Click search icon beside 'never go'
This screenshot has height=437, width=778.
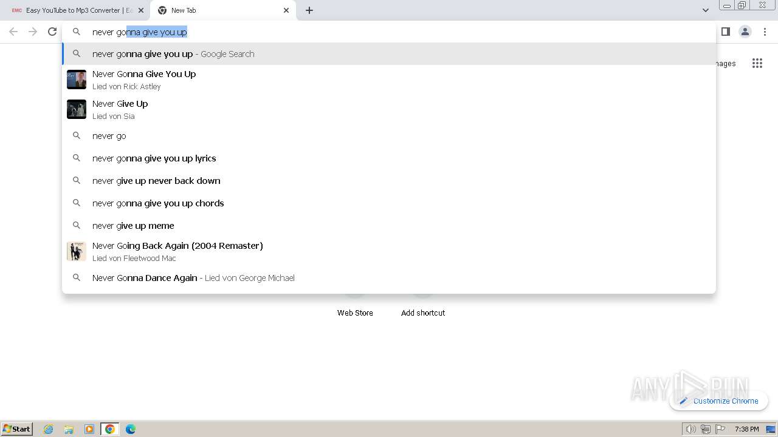click(x=77, y=135)
